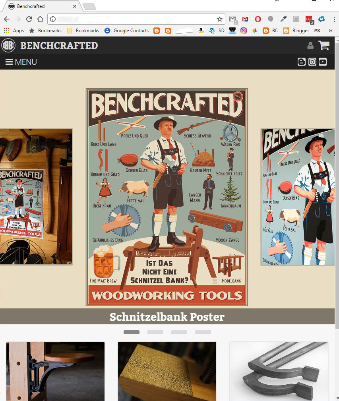Click the eyedropper browser extension icon
The image size is (339, 401).
(x=283, y=19)
